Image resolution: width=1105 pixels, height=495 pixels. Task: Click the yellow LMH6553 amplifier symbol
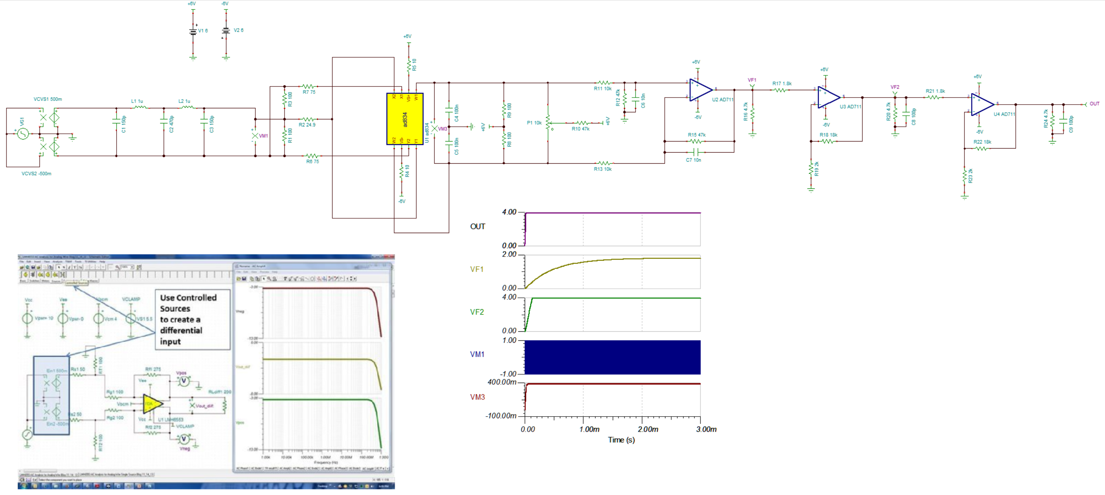click(151, 404)
